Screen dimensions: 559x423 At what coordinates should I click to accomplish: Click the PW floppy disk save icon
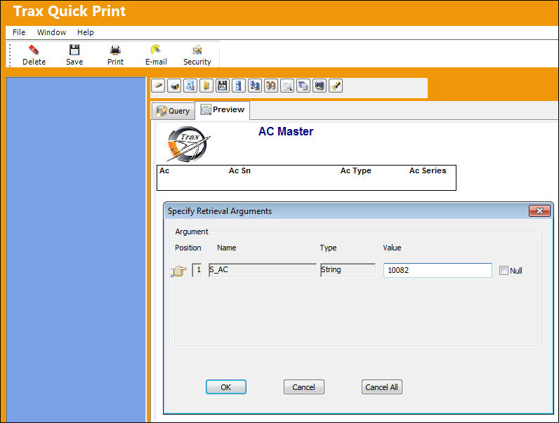(x=223, y=86)
